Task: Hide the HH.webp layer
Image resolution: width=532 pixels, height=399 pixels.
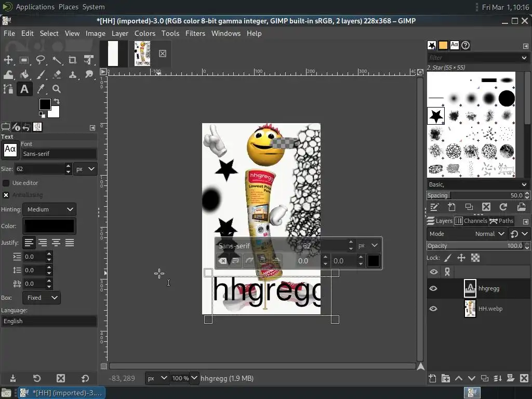Action: pos(433,309)
